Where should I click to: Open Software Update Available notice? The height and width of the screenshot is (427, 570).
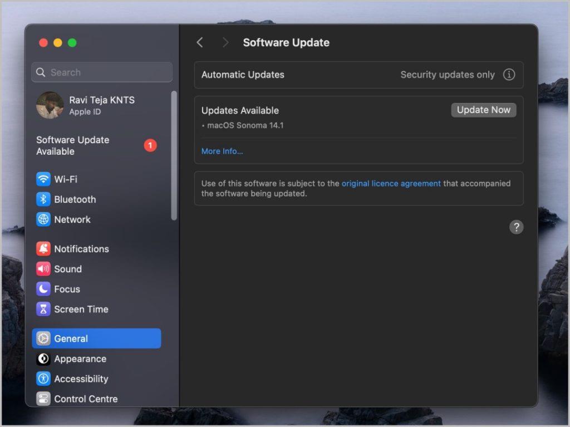pos(96,145)
